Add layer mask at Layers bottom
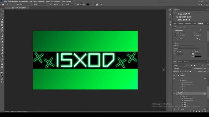This screenshot has width=209, height=117. coord(194,111)
